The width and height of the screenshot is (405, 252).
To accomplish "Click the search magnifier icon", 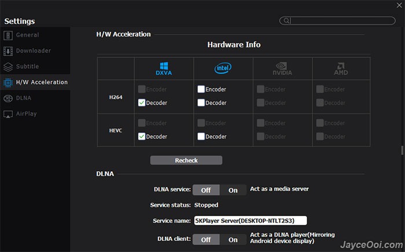I will point(286,21).
